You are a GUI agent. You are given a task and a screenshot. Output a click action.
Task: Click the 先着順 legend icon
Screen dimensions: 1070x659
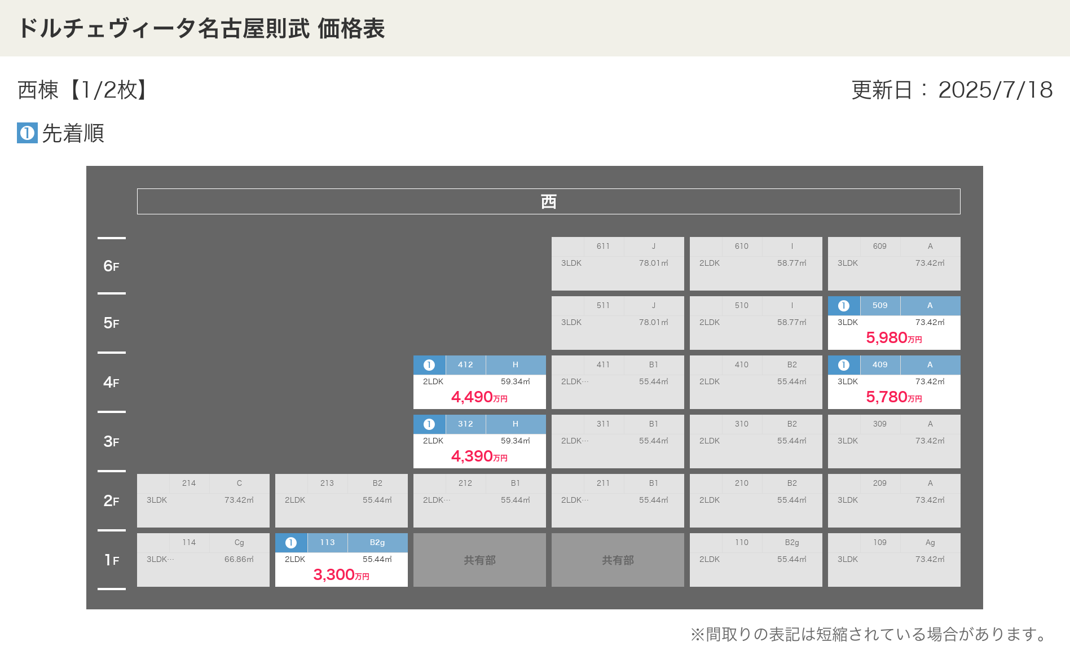pos(27,133)
